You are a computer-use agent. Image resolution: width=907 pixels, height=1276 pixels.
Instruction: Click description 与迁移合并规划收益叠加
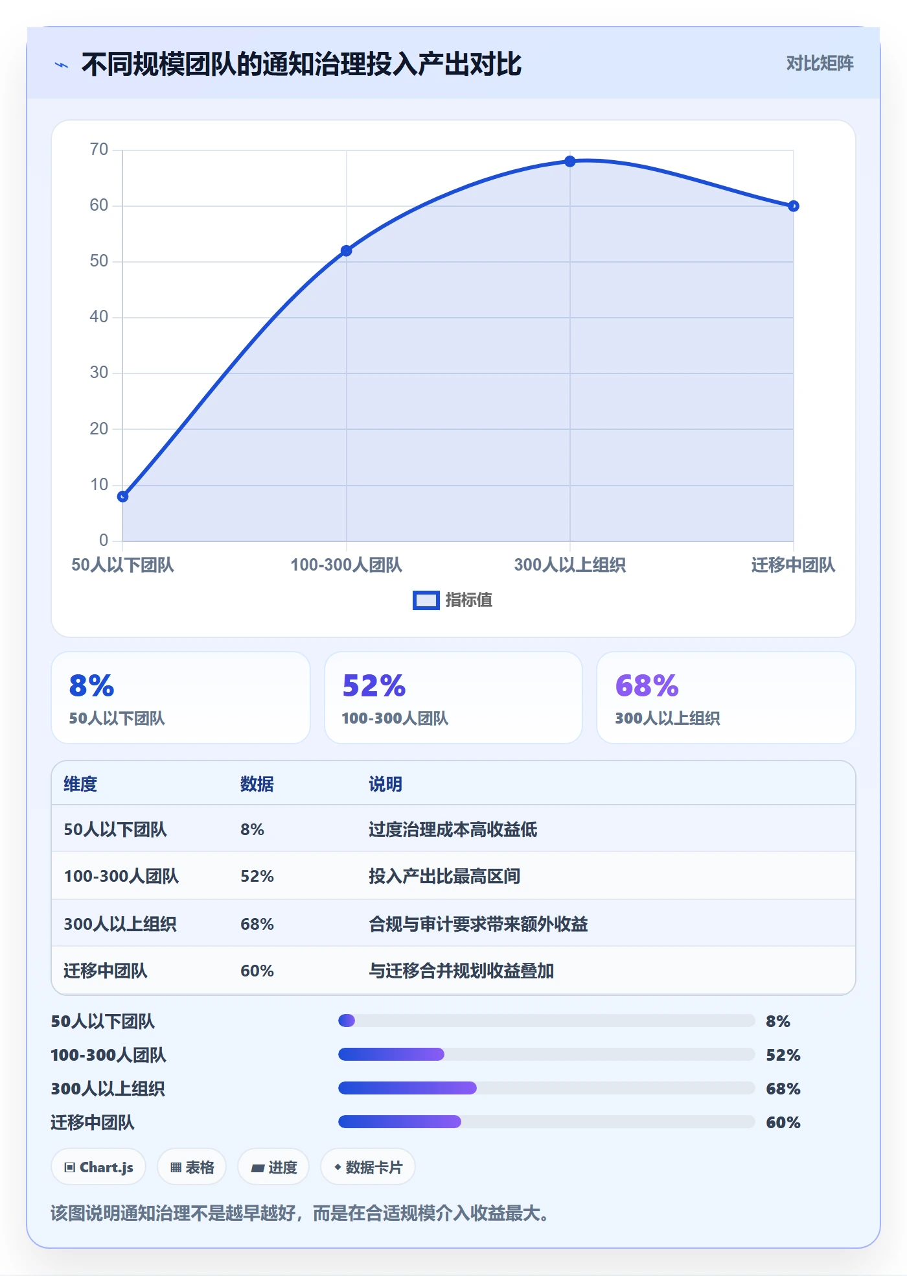pos(461,971)
